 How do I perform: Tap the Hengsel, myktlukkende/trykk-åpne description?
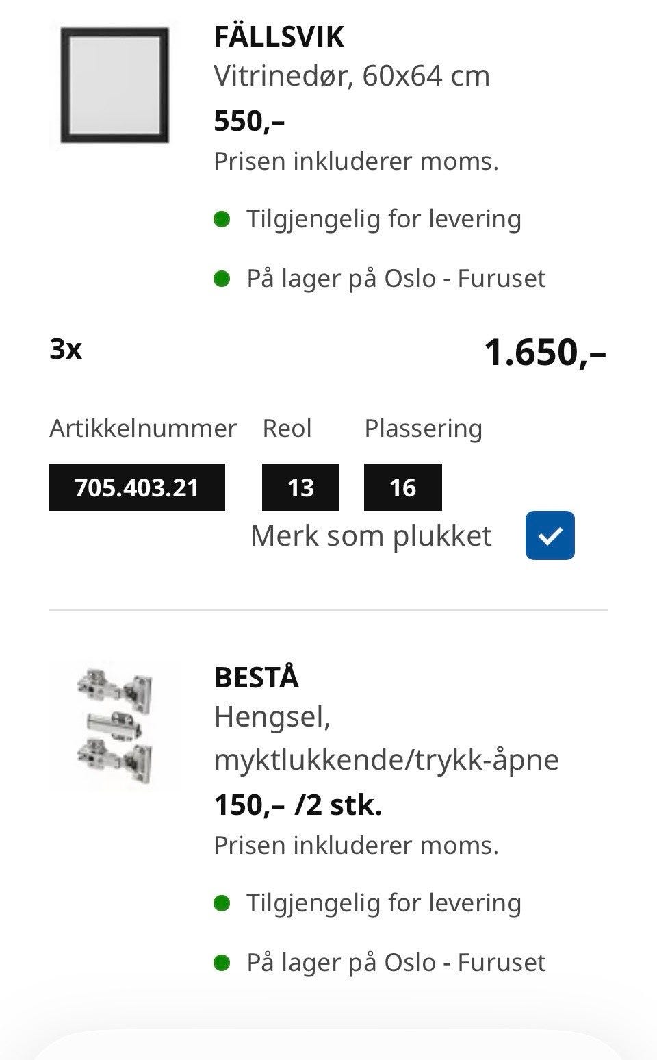pyautogui.click(x=386, y=738)
